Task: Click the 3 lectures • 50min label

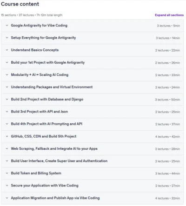Action: click(x=167, y=100)
